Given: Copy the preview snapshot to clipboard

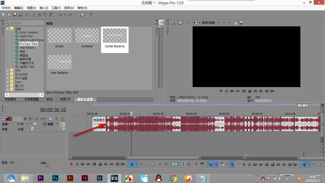Looking at the screenshot, I should click(x=235, y=23).
